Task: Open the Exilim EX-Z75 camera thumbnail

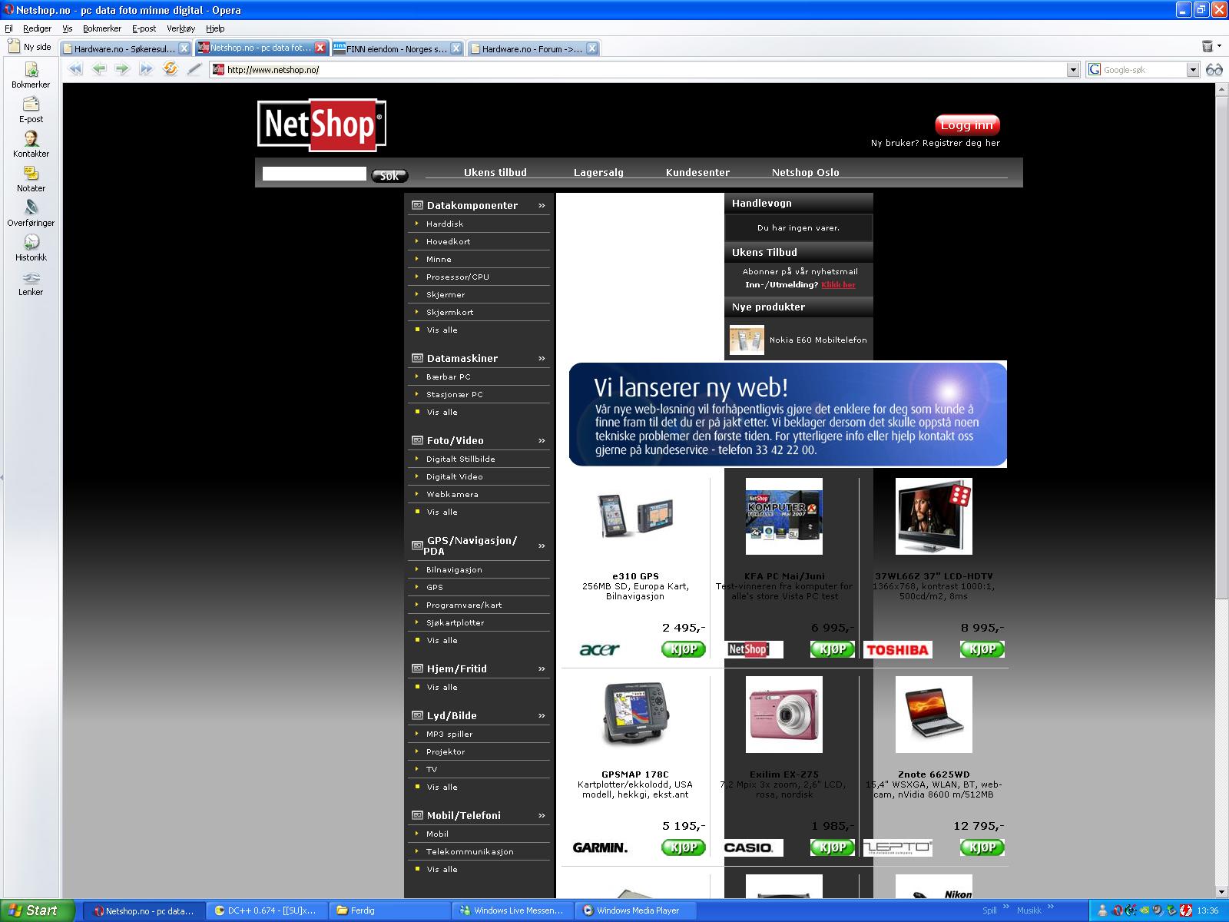Action: [783, 715]
